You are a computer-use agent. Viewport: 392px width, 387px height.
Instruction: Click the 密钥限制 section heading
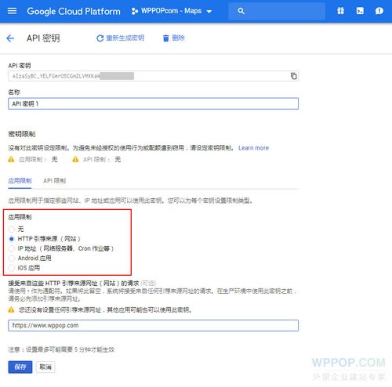pos(22,134)
